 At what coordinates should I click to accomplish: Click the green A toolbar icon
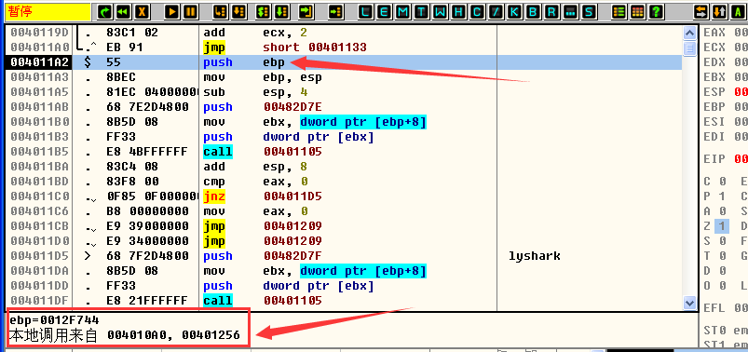[x=738, y=11]
